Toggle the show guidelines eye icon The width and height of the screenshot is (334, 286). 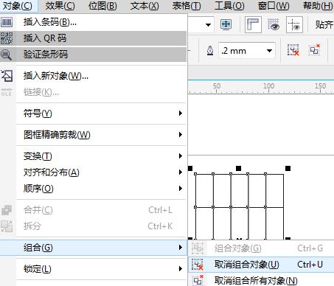tap(294, 24)
